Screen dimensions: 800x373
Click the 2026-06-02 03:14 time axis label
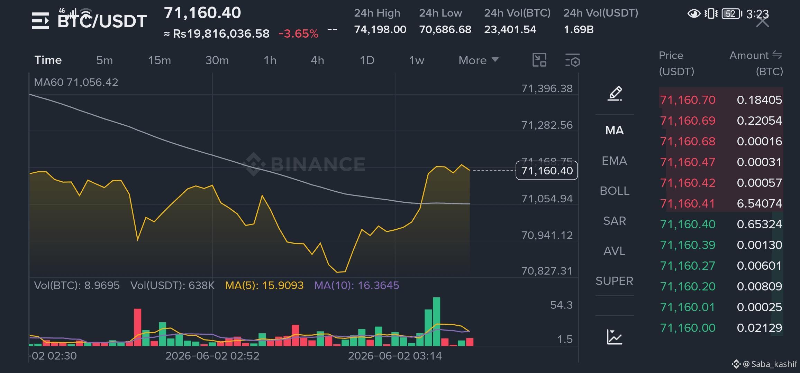tap(395, 356)
